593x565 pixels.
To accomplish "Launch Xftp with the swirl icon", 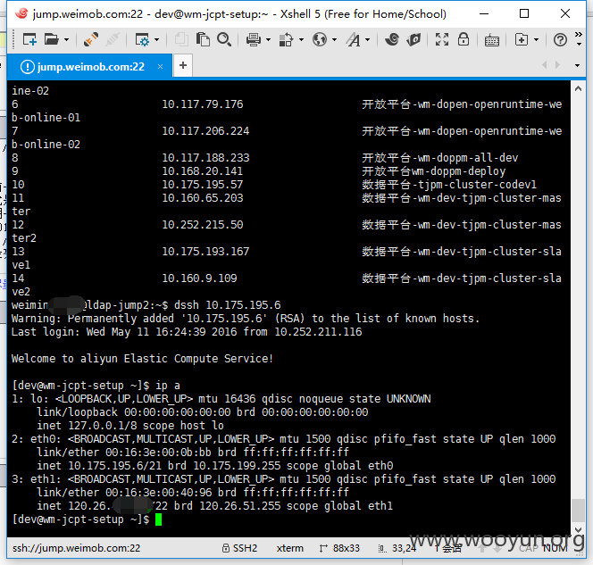I will pos(392,39).
